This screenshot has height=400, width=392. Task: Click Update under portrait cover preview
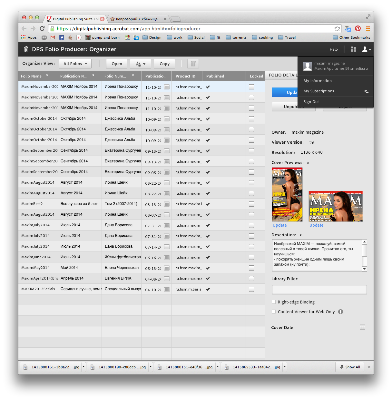pyautogui.click(x=279, y=225)
